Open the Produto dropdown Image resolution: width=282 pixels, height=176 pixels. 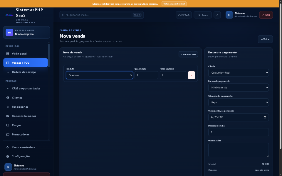coord(100,75)
